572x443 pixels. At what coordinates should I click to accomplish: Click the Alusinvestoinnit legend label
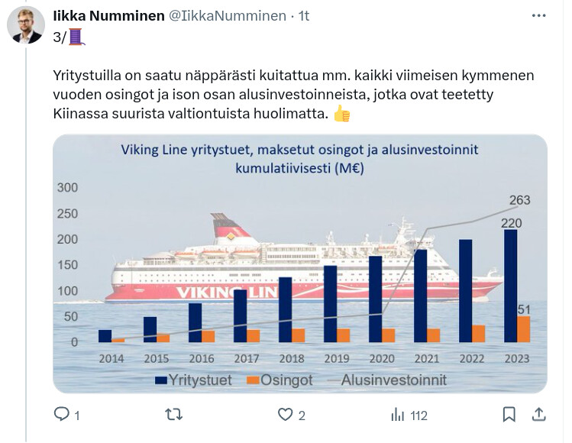coord(393,379)
